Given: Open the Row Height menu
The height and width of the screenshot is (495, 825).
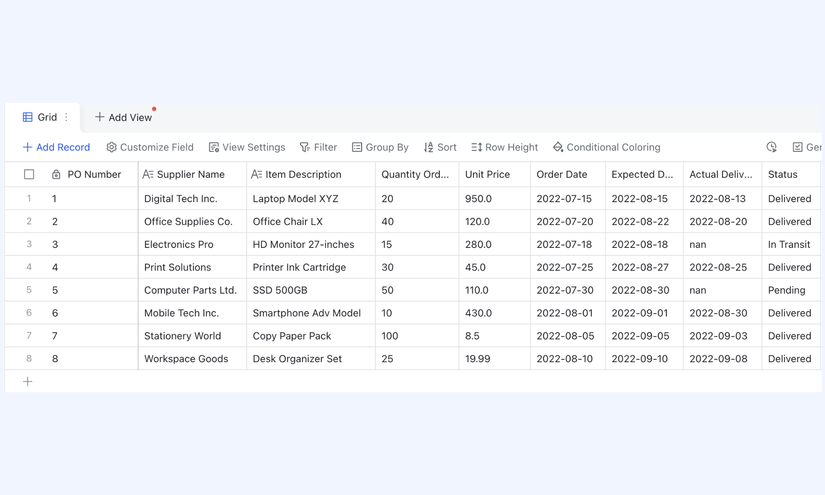Looking at the screenshot, I should click(x=504, y=147).
